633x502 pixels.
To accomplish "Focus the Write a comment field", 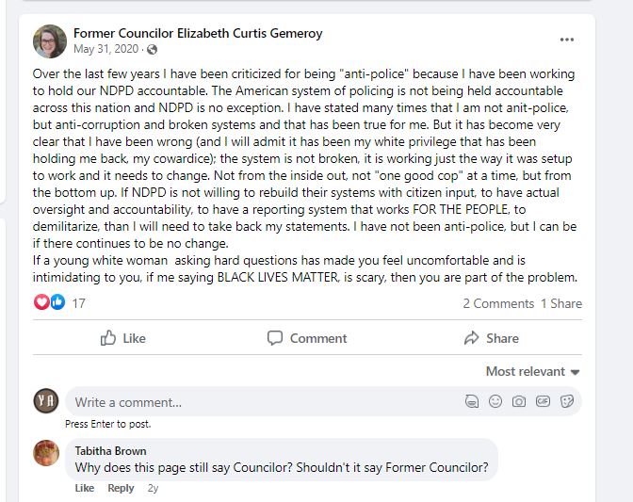I will pos(263,402).
